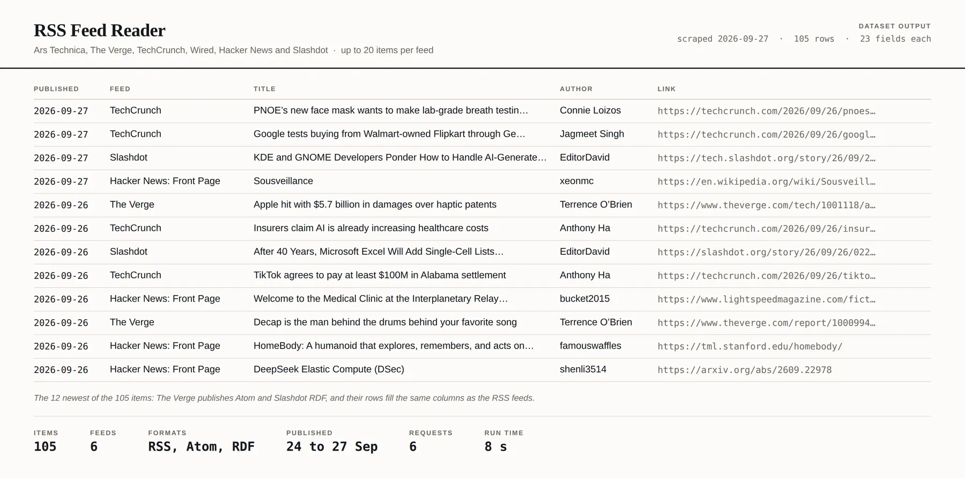This screenshot has width=965, height=478.
Task: Click author Jagmeet Singh
Action: pyautogui.click(x=592, y=134)
